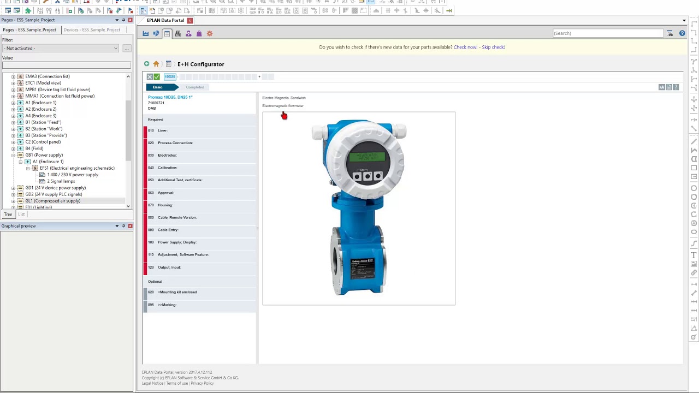The height and width of the screenshot is (393, 699).
Task: Select the top-right angle connection tool
Action: 694,32
